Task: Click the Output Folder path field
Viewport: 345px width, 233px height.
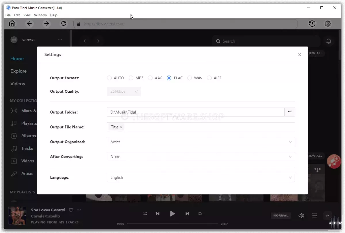Action: point(196,112)
